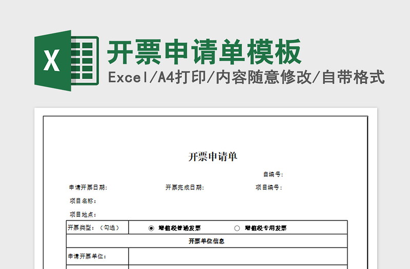Image resolution: width=410 pixels, height=269 pixels.
Task: Click the green Excel logo icon
Action: [x=66, y=61]
